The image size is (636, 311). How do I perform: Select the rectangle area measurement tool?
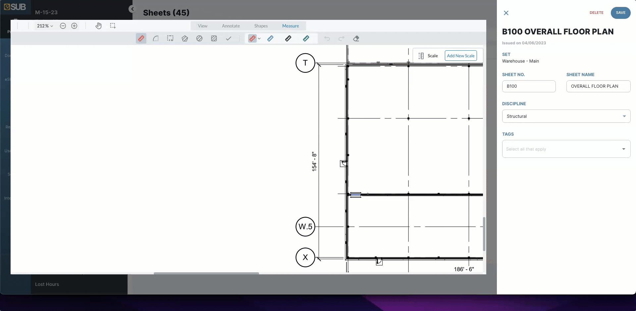tap(214, 39)
